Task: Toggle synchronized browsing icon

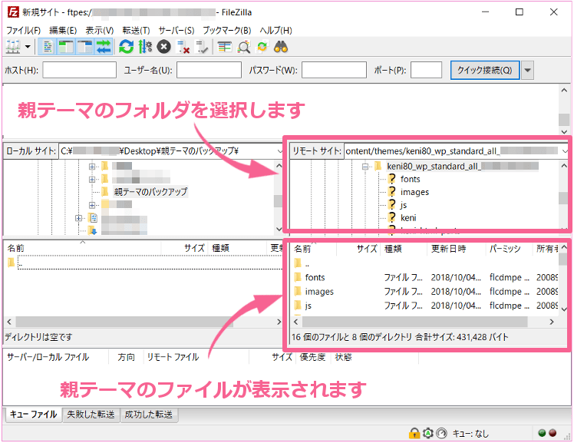Action: pyautogui.click(x=262, y=47)
